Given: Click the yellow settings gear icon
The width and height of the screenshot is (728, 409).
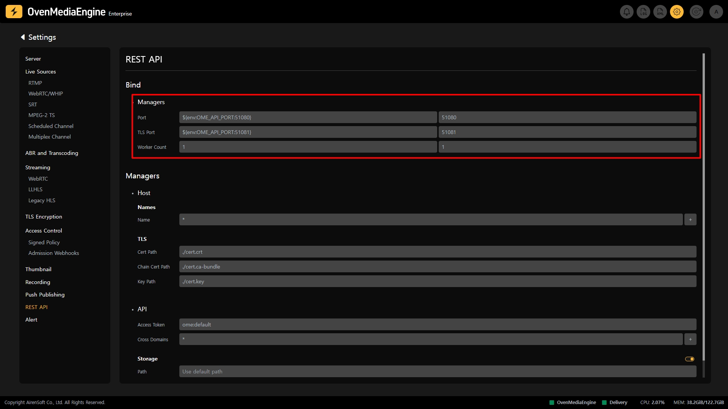Looking at the screenshot, I should click(677, 12).
